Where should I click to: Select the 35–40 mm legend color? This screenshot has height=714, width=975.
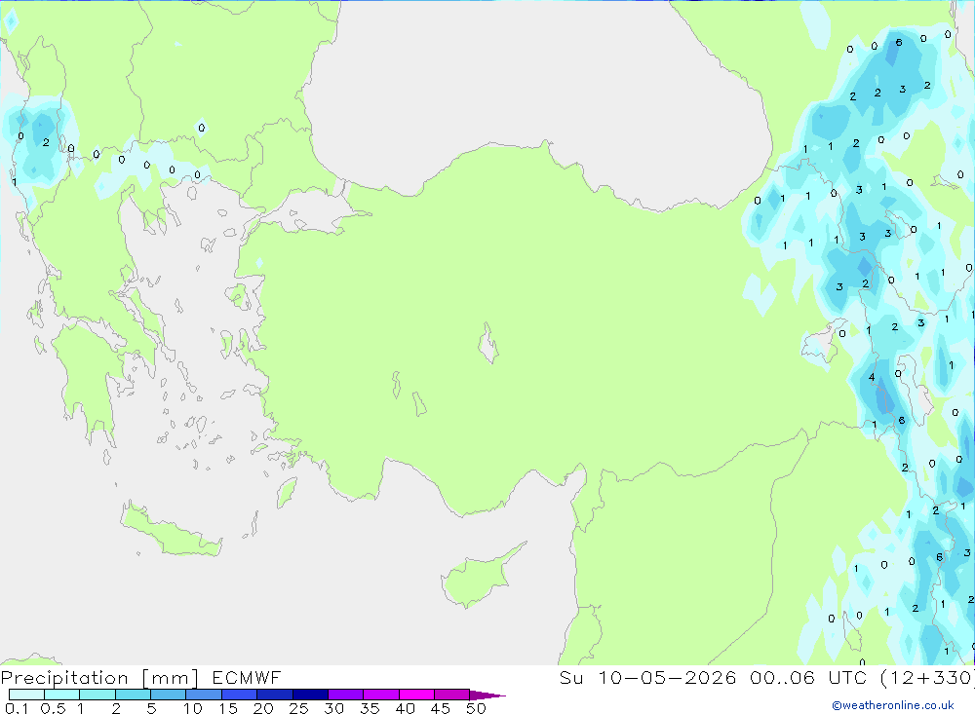click(x=380, y=695)
